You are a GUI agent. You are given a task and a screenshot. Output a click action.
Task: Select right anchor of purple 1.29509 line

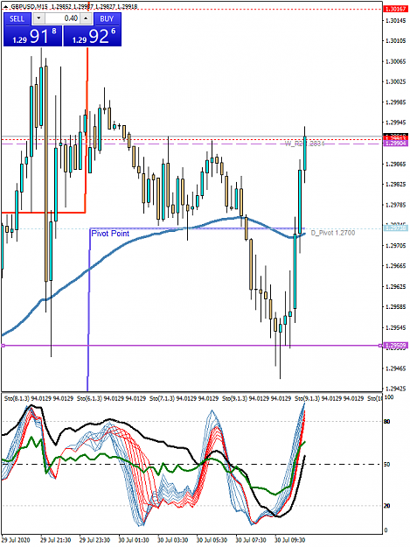380,346
